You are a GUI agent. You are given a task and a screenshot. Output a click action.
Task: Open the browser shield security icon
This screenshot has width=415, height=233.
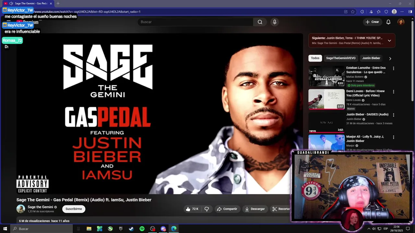tap(386, 12)
